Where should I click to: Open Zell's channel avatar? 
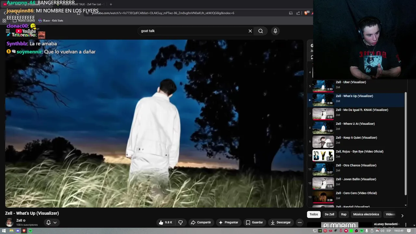tap(9, 223)
